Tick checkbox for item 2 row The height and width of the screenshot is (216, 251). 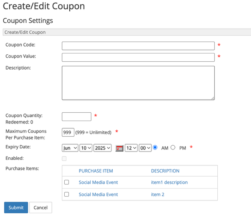pyautogui.click(x=67, y=194)
